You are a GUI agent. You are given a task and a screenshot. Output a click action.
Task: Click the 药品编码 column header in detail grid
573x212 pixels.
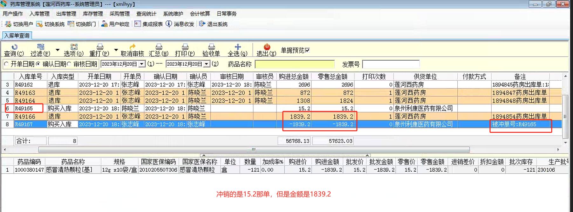pyautogui.click(x=29, y=162)
